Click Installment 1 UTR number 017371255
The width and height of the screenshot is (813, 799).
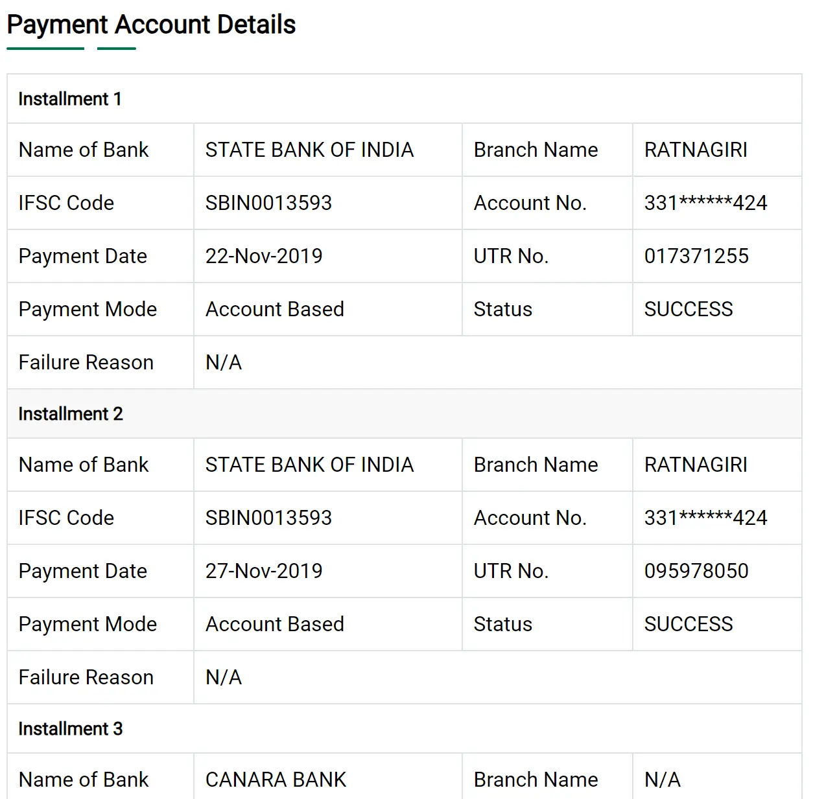point(696,256)
